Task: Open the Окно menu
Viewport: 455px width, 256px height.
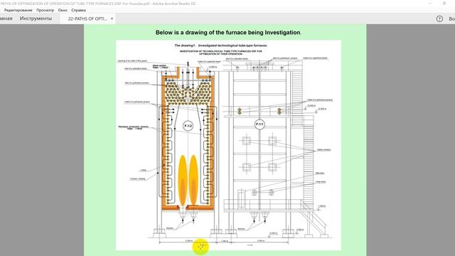Action: coord(63,10)
